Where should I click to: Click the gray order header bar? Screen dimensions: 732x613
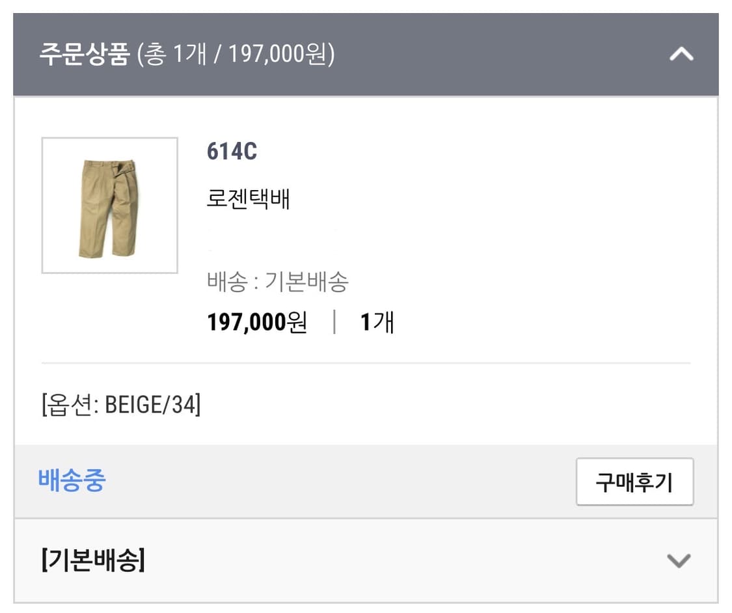366,55
